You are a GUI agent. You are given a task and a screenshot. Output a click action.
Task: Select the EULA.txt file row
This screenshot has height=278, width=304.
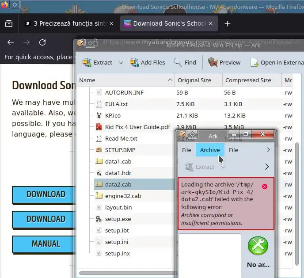coord(116,104)
